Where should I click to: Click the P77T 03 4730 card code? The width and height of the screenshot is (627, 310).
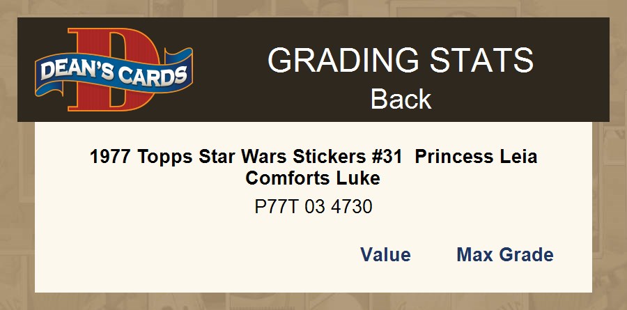click(x=313, y=207)
